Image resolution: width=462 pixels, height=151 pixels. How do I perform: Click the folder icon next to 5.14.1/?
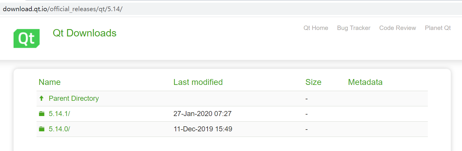coord(42,114)
